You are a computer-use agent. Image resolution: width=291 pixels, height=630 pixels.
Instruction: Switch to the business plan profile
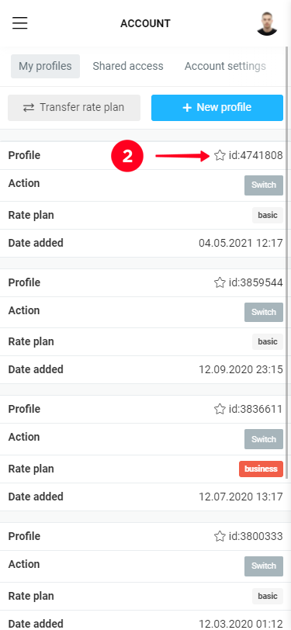click(x=264, y=439)
